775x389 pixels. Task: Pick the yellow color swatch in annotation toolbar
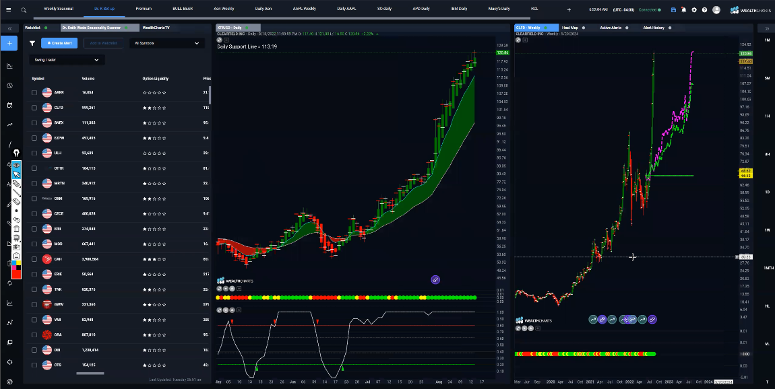tap(19, 264)
